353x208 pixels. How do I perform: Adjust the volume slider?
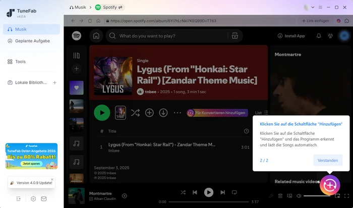[x=317, y=196]
